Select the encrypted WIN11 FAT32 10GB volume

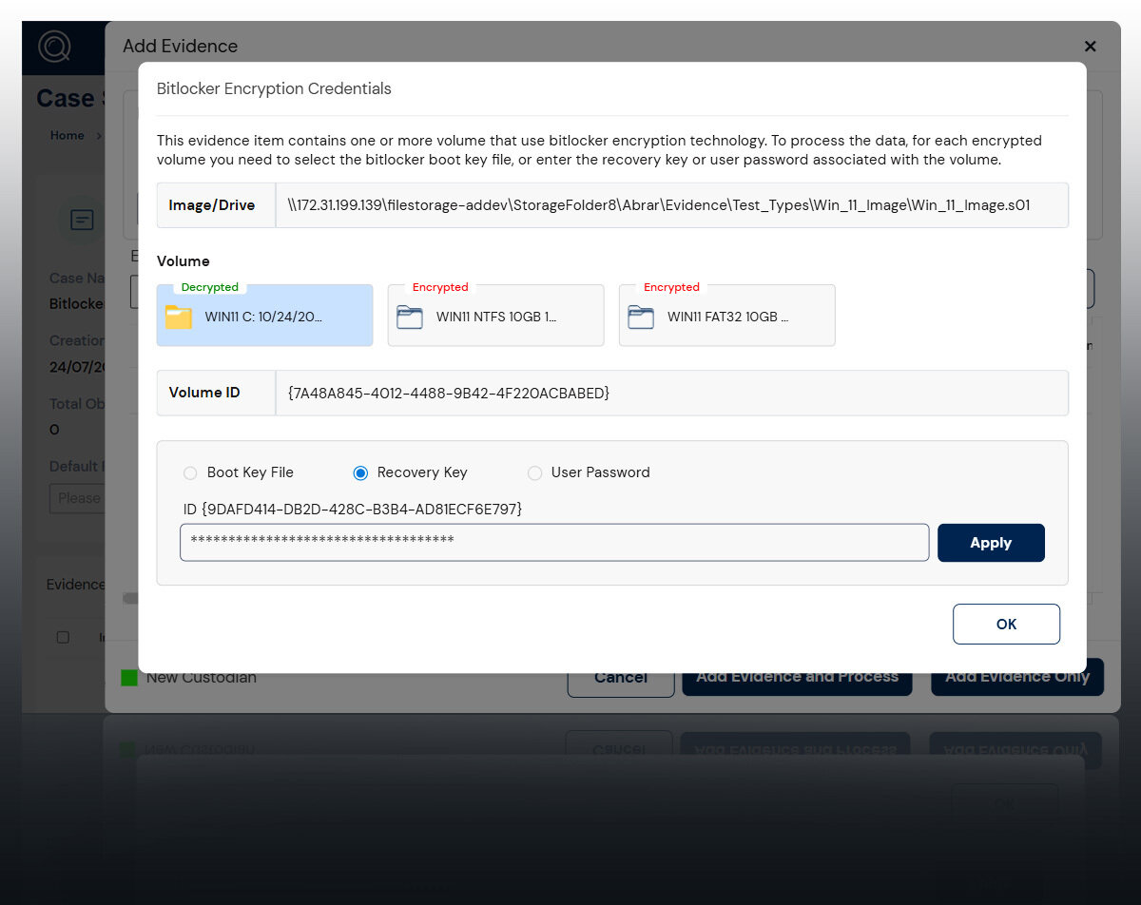click(726, 316)
